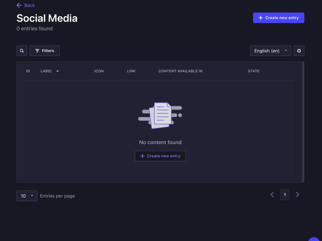
Task: Open the Filters button
Action: click(x=44, y=51)
